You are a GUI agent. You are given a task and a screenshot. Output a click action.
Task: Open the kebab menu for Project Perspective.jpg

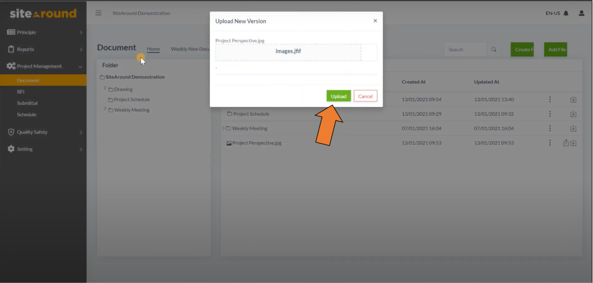click(550, 143)
